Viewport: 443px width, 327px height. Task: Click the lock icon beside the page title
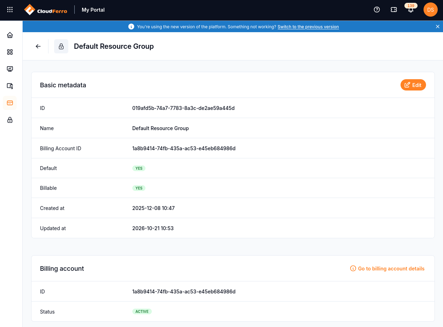61,46
